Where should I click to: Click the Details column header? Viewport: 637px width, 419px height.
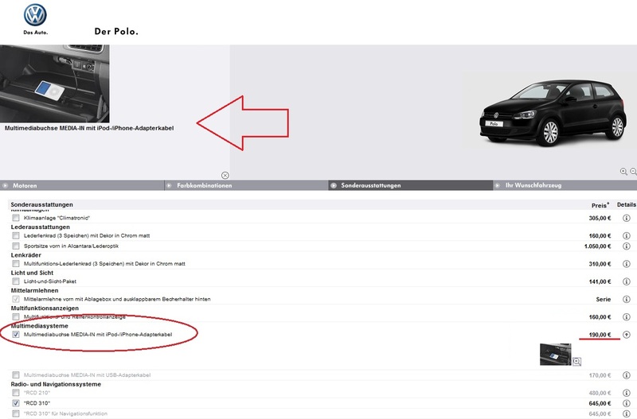[627, 204]
